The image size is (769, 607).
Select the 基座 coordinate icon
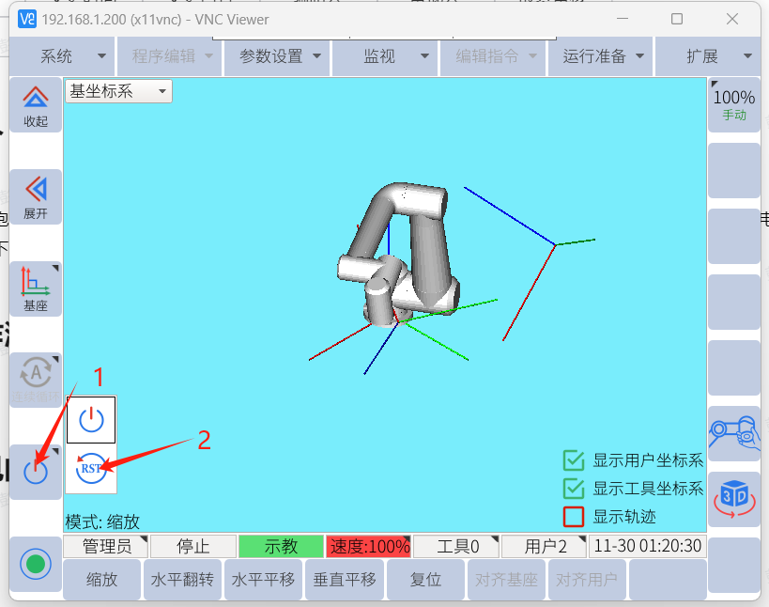pos(36,288)
